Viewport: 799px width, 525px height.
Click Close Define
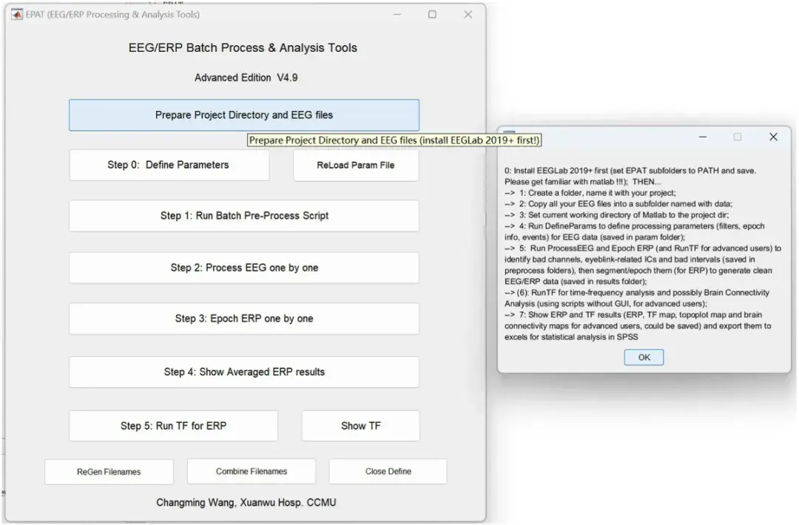388,471
